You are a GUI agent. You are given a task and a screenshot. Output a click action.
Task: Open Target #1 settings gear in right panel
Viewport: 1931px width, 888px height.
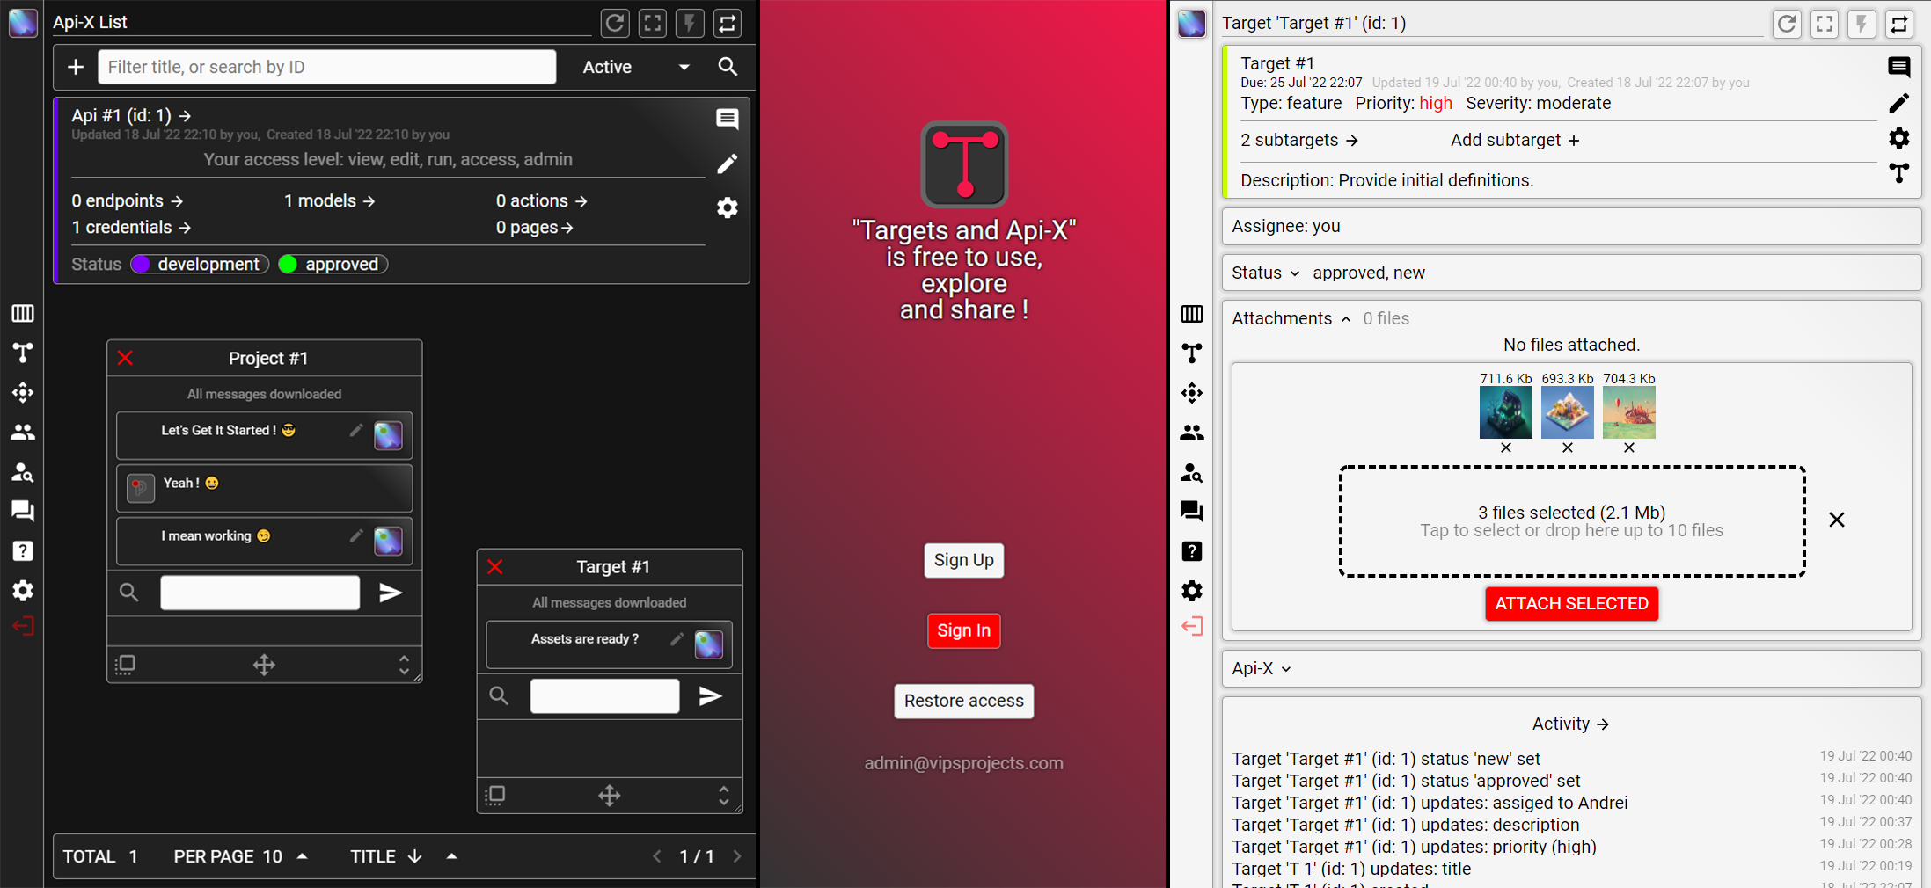[1899, 138]
